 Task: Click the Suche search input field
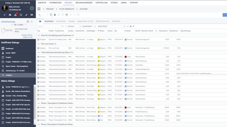coord(47,26)
